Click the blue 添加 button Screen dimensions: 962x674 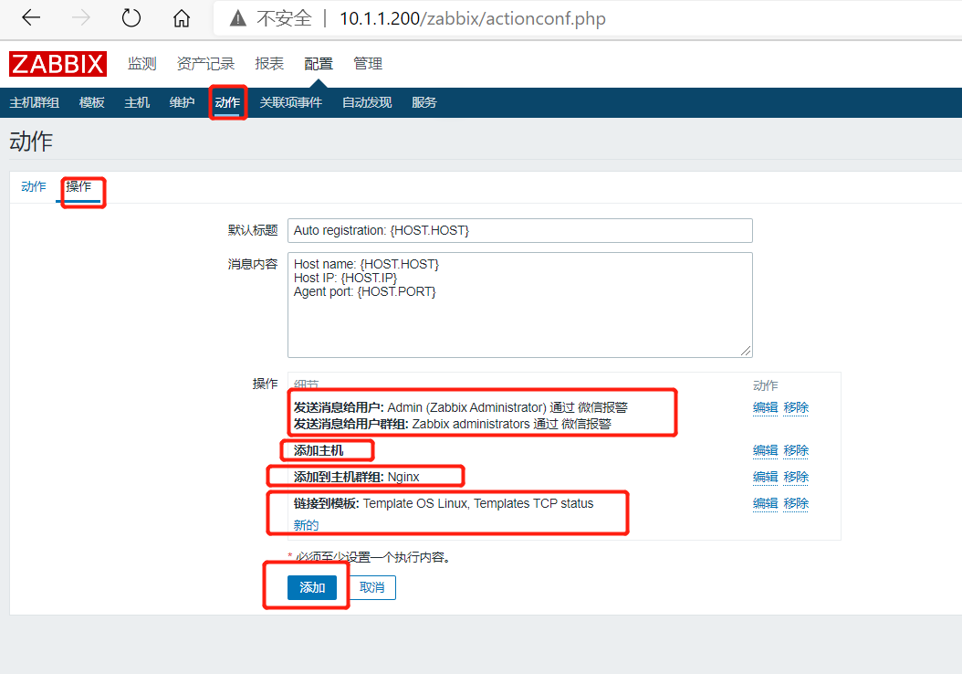[311, 587]
